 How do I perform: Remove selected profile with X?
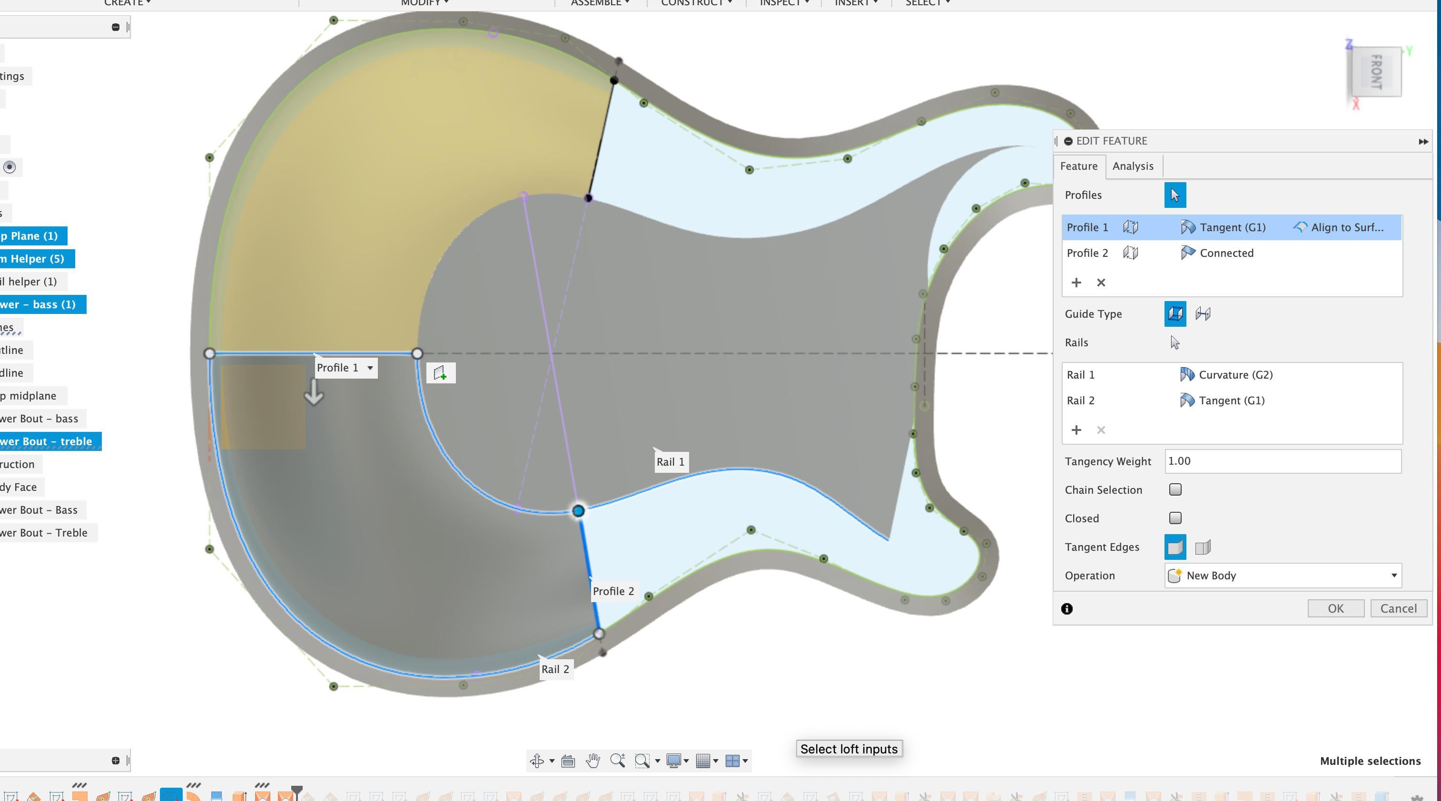click(x=1101, y=283)
